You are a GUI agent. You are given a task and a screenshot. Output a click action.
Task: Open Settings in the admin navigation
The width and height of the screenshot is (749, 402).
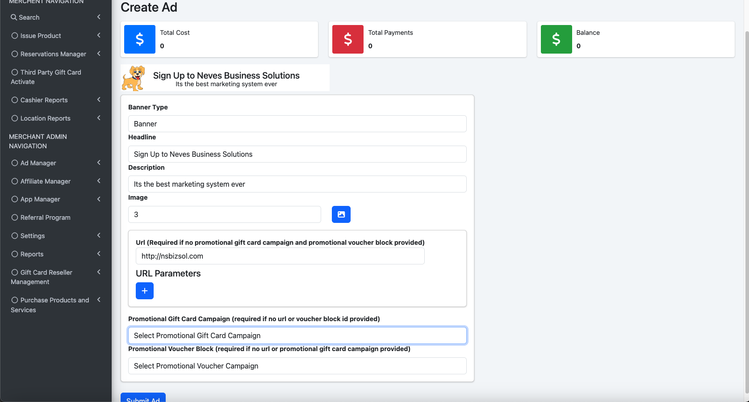pos(56,236)
